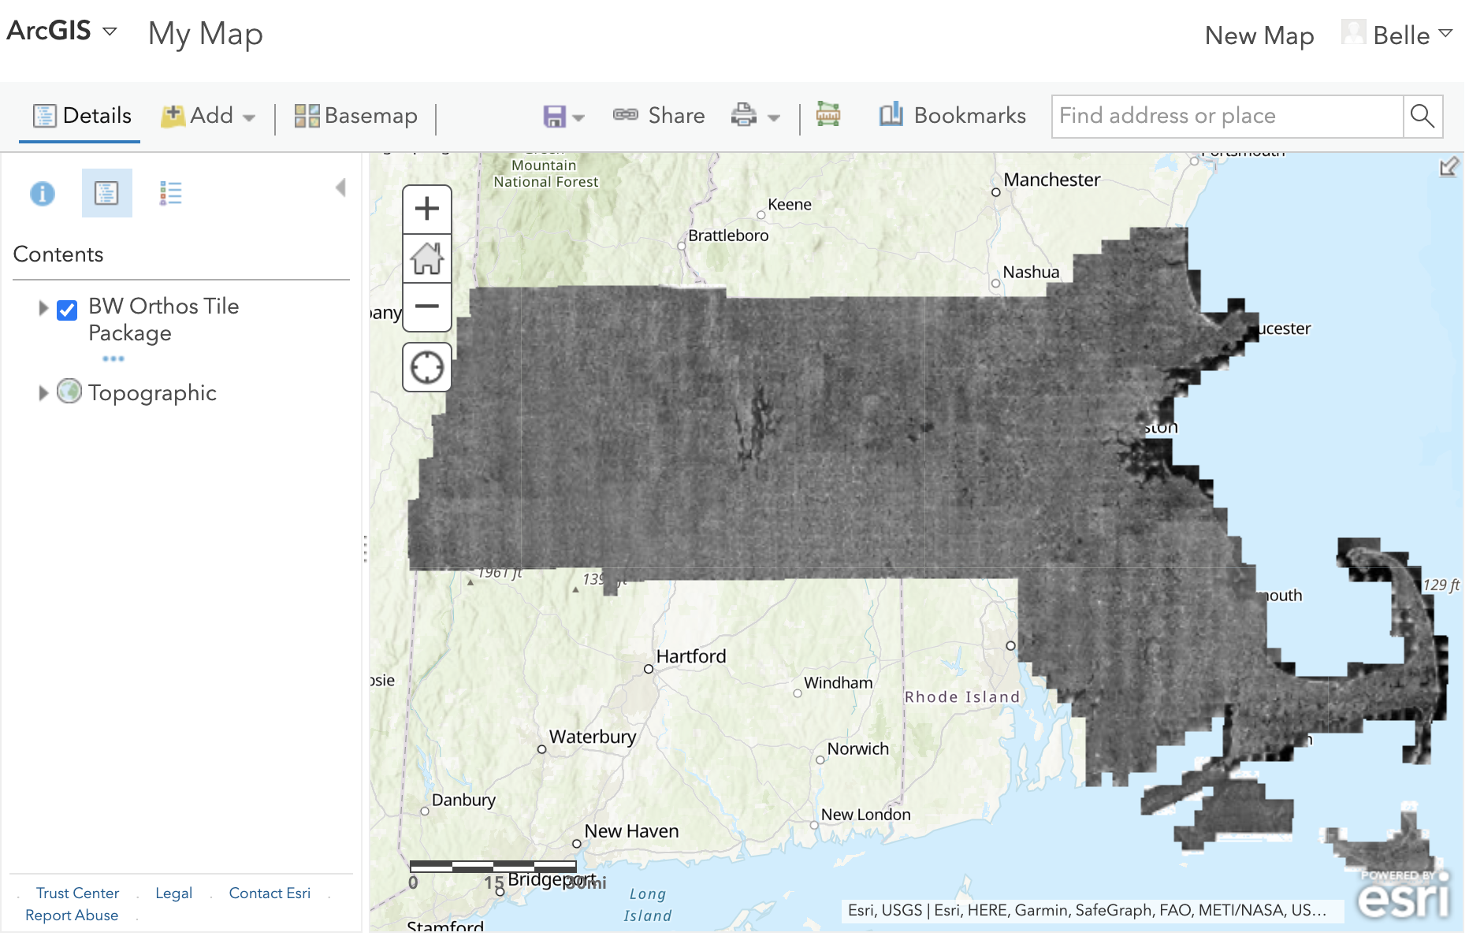Show map Contents view icon
Viewport: 1469px width, 936px height.
pos(106,193)
